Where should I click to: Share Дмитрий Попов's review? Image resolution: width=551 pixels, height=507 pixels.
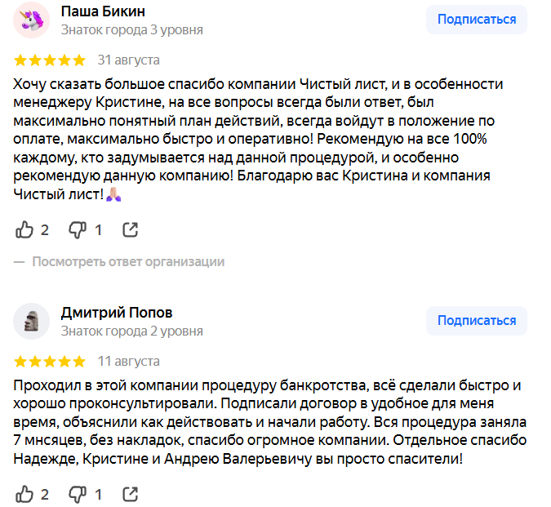click(130, 493)
